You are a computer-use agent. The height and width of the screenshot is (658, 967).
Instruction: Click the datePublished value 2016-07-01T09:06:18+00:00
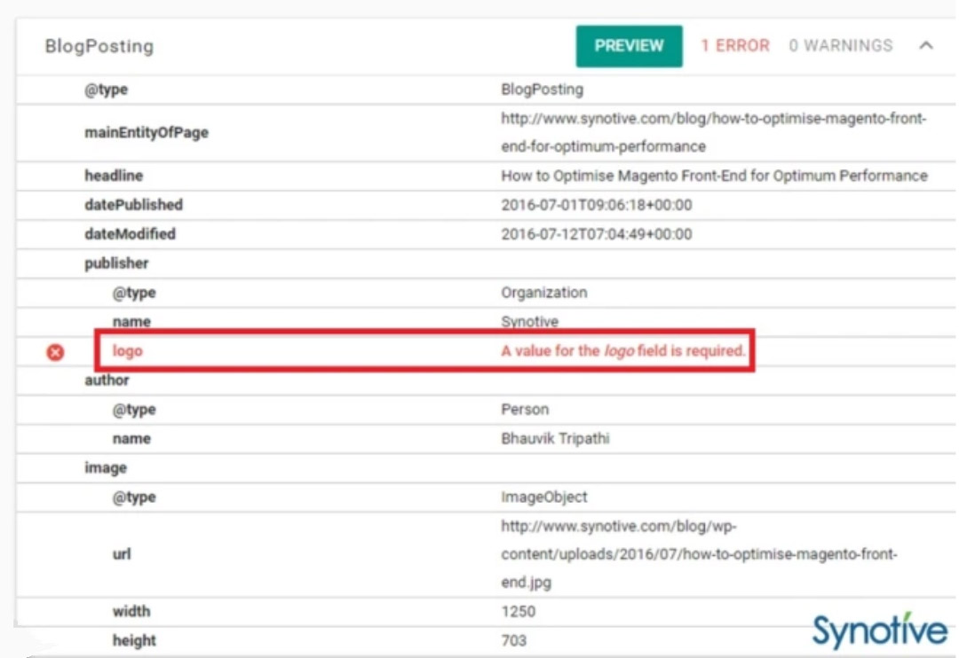597,205
